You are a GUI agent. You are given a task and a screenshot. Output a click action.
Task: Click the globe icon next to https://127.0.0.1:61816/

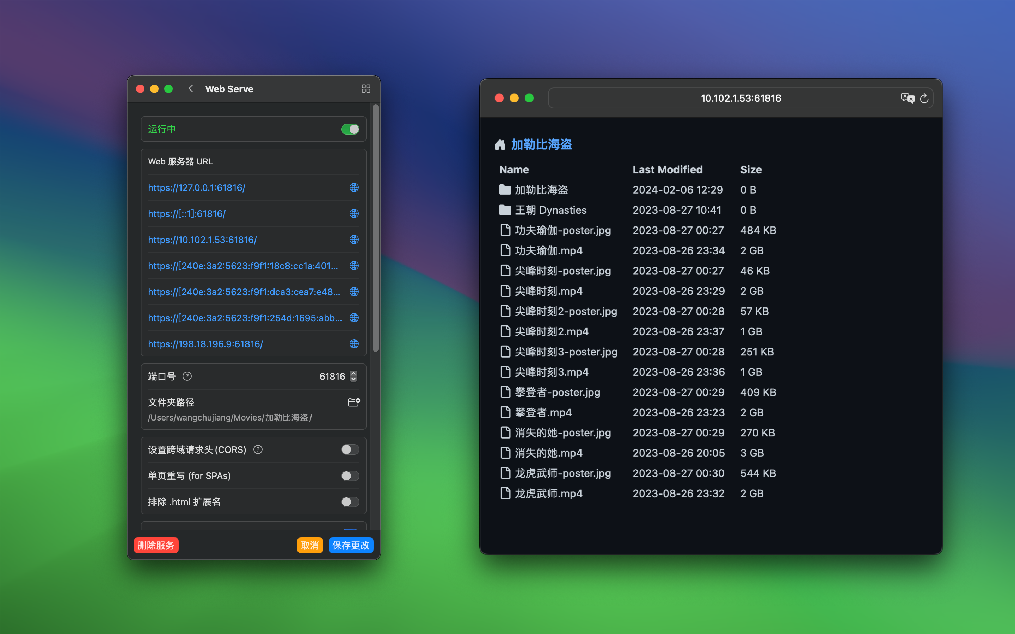tap(354, 188)
